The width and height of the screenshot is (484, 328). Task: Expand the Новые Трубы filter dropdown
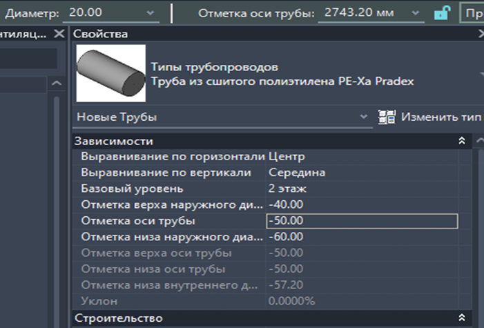coord(364,117)
